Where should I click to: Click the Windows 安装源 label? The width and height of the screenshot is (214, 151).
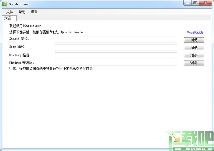coord(21,63)
